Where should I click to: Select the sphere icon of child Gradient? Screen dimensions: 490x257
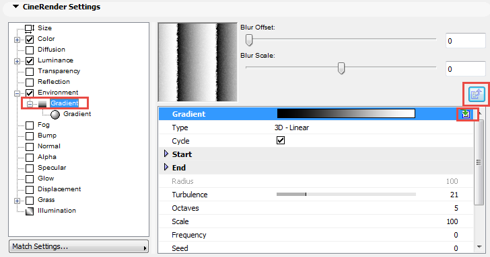[55, 115]
